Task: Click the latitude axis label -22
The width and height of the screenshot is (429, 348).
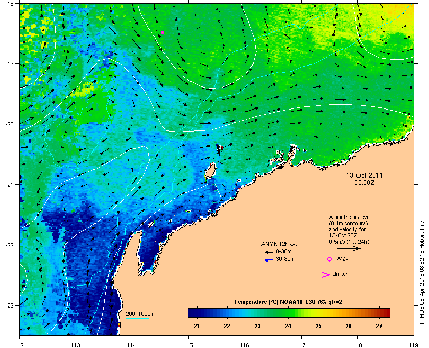Action: (9, 245)
